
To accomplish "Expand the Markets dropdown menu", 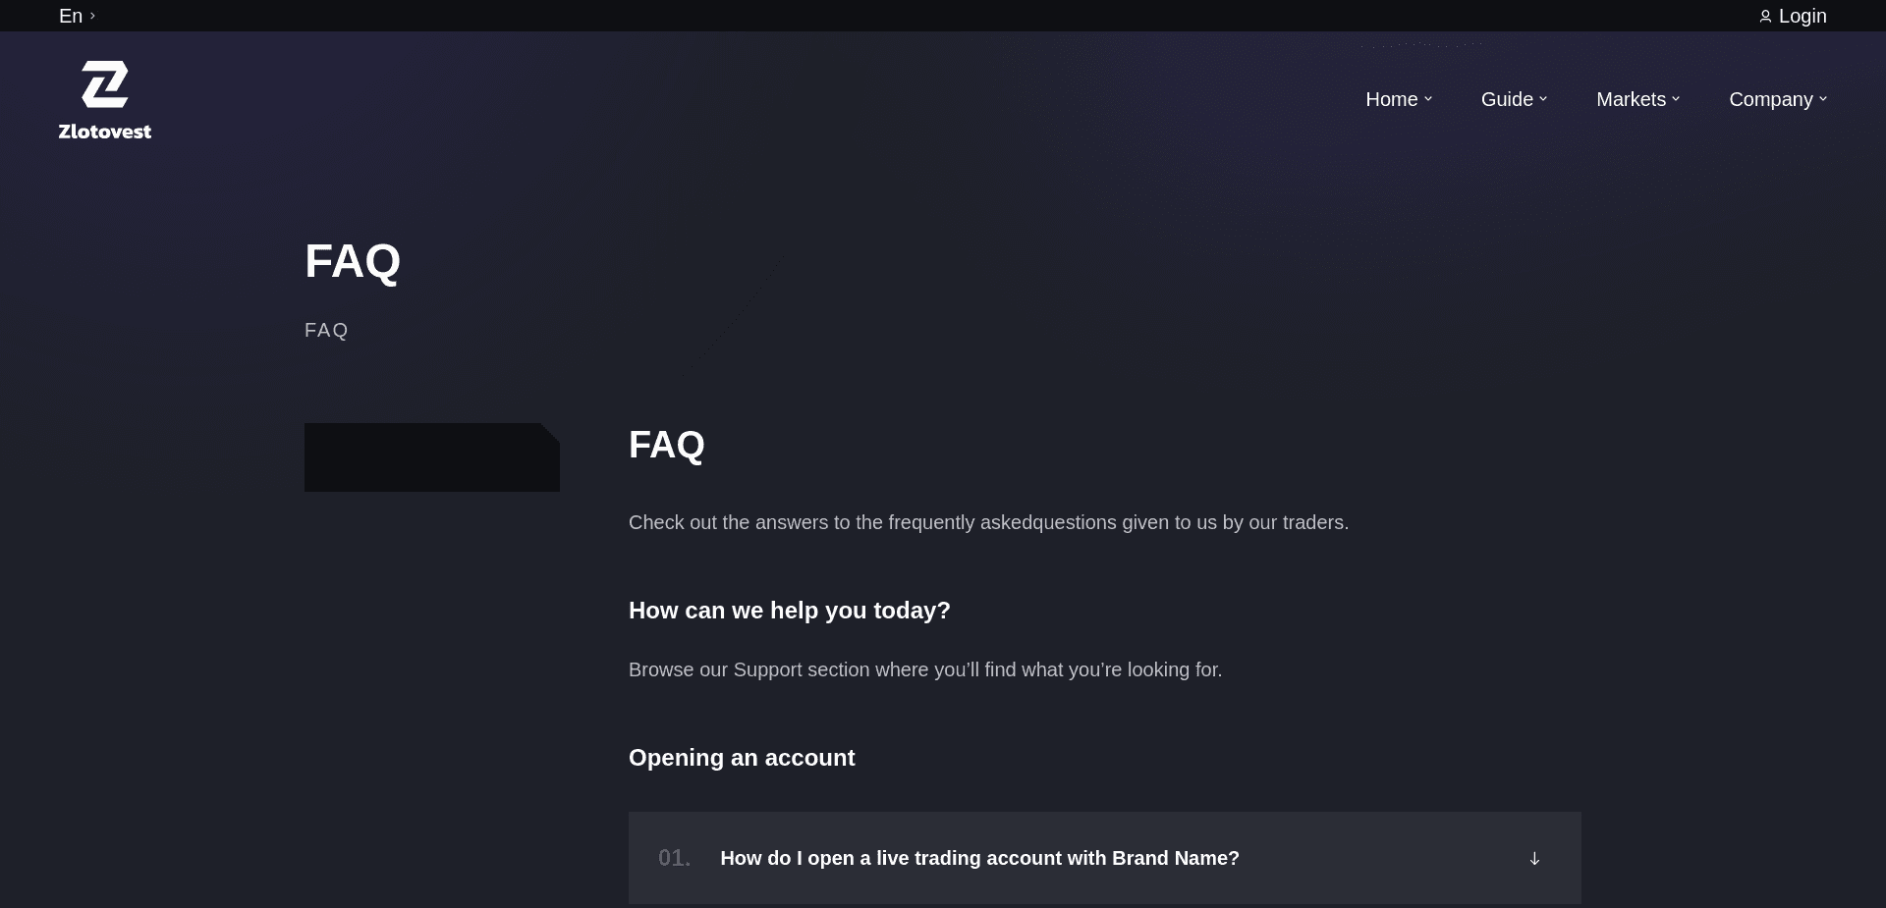I will pyautogui.click(x=1631, y=99).
